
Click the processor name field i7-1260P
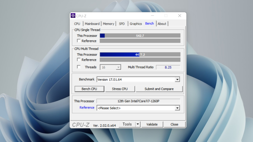[x=138, y=101]
